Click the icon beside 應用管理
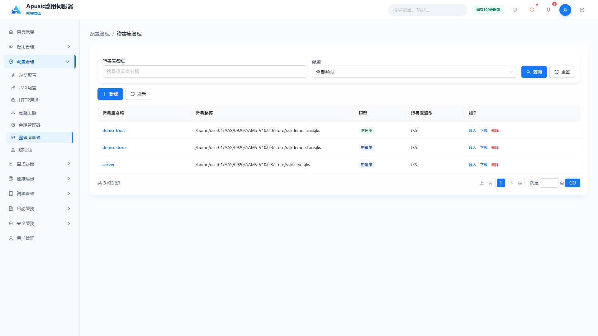Screen dimensions: 598x336 pos(11,47)
